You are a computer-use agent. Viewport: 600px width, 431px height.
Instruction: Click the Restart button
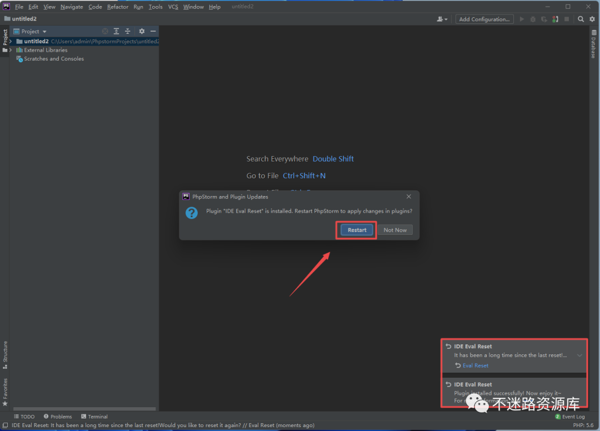coord(357,230)
